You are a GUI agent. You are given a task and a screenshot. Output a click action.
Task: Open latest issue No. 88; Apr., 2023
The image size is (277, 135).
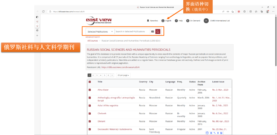point(221,121)
